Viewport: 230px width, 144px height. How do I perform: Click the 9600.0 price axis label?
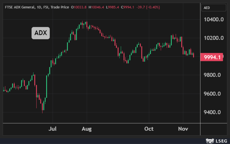tap(212, 94)
